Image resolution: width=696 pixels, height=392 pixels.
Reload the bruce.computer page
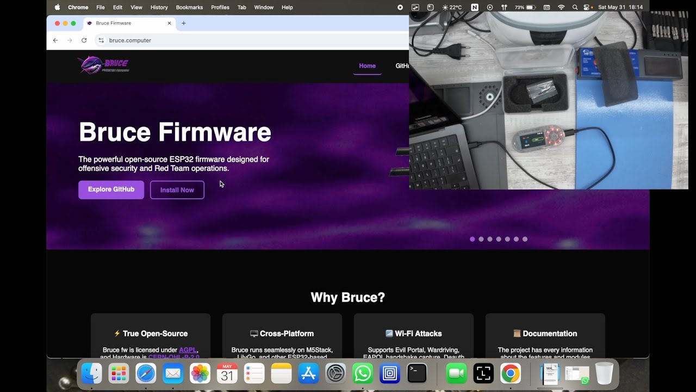click(84, 40)
